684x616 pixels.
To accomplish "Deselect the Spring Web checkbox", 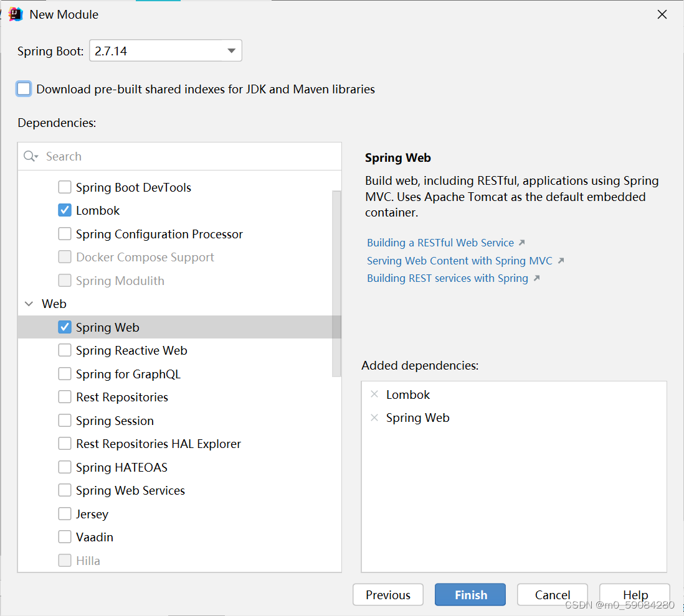I will pyautogui.click(x=65, y=327).
